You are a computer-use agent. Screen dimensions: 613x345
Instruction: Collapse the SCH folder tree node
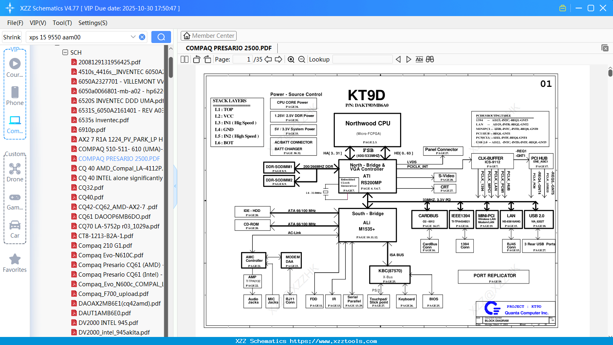65,52
